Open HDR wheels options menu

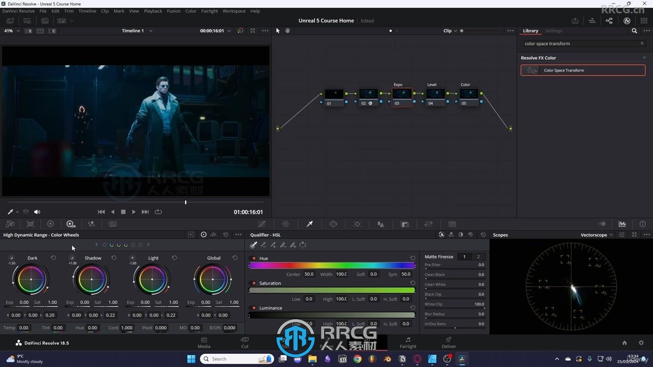coord(238,234)
